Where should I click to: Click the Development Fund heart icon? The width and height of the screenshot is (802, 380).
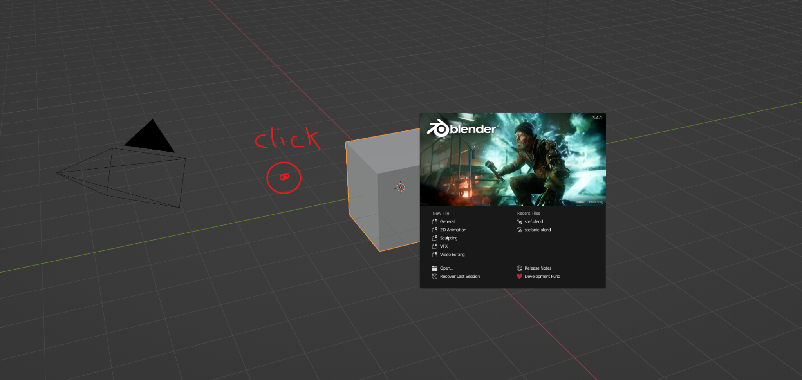tap(519, 276)
